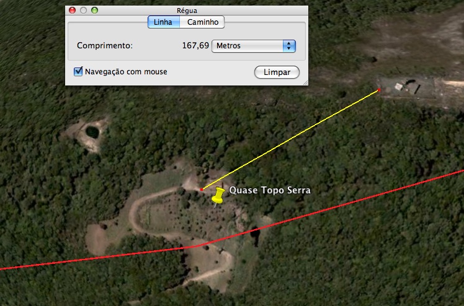
Task: Click the ruler line's upper-right red endpoint
Action: coord(379,89)
